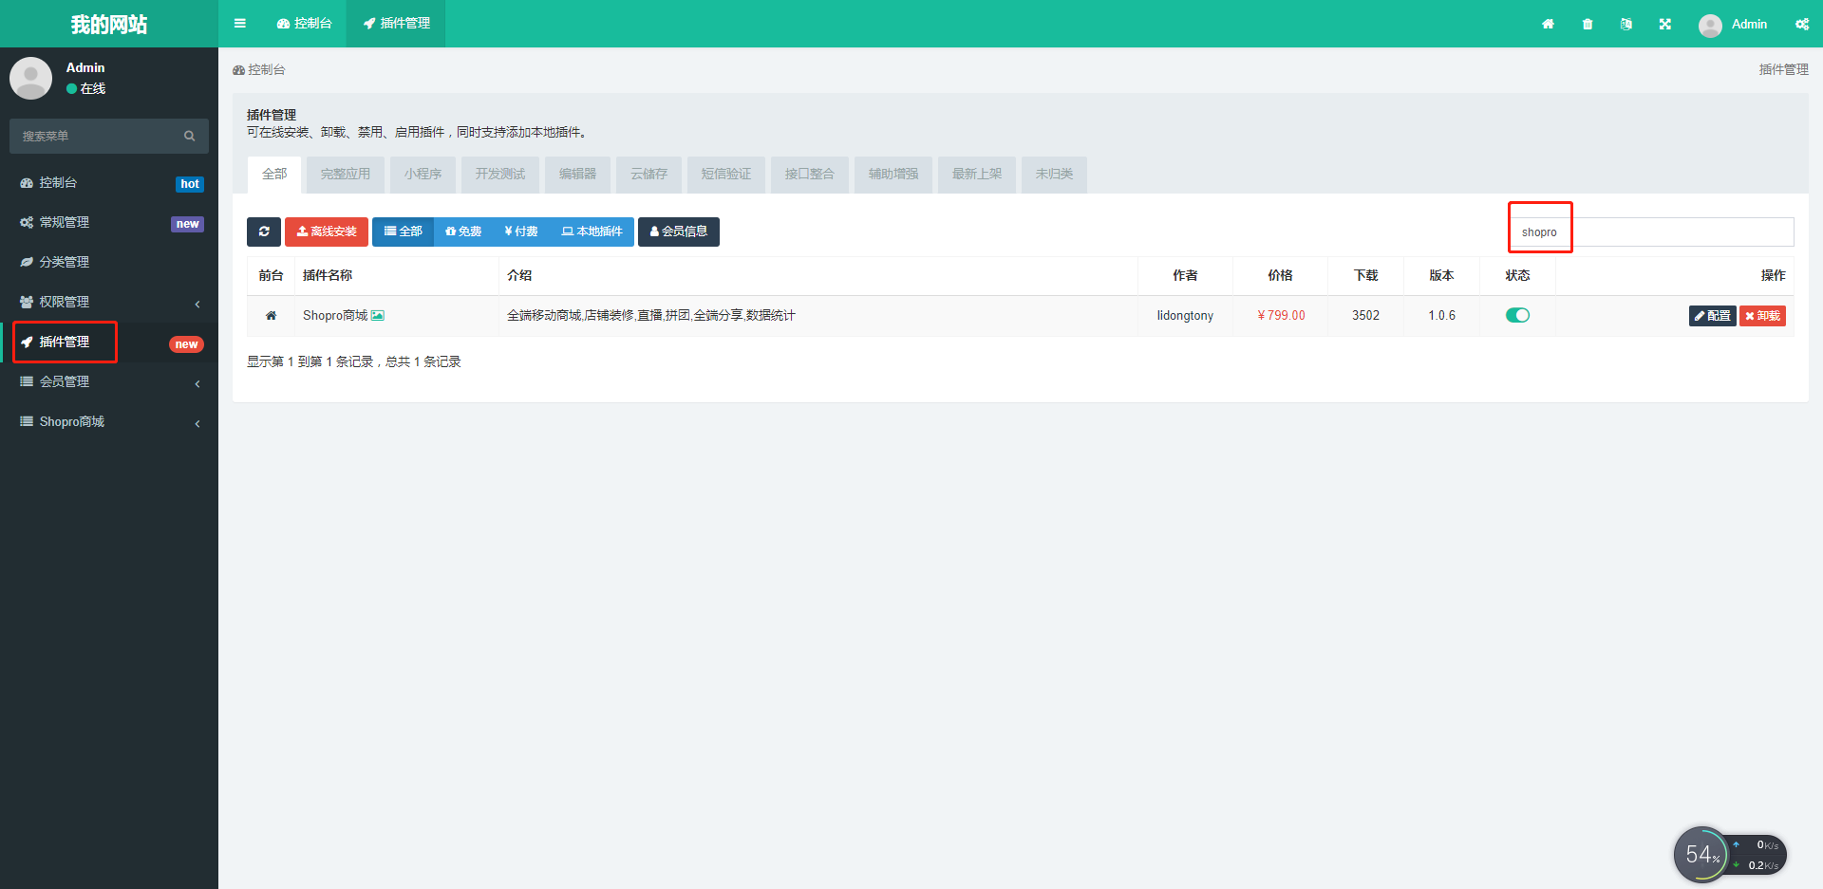Click the red 离线安装 button

coord(327,232)
